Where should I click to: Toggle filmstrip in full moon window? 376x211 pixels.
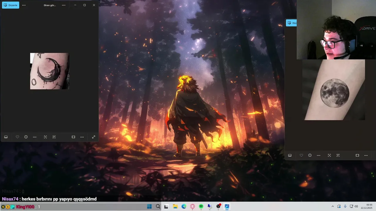coord(290,155)
